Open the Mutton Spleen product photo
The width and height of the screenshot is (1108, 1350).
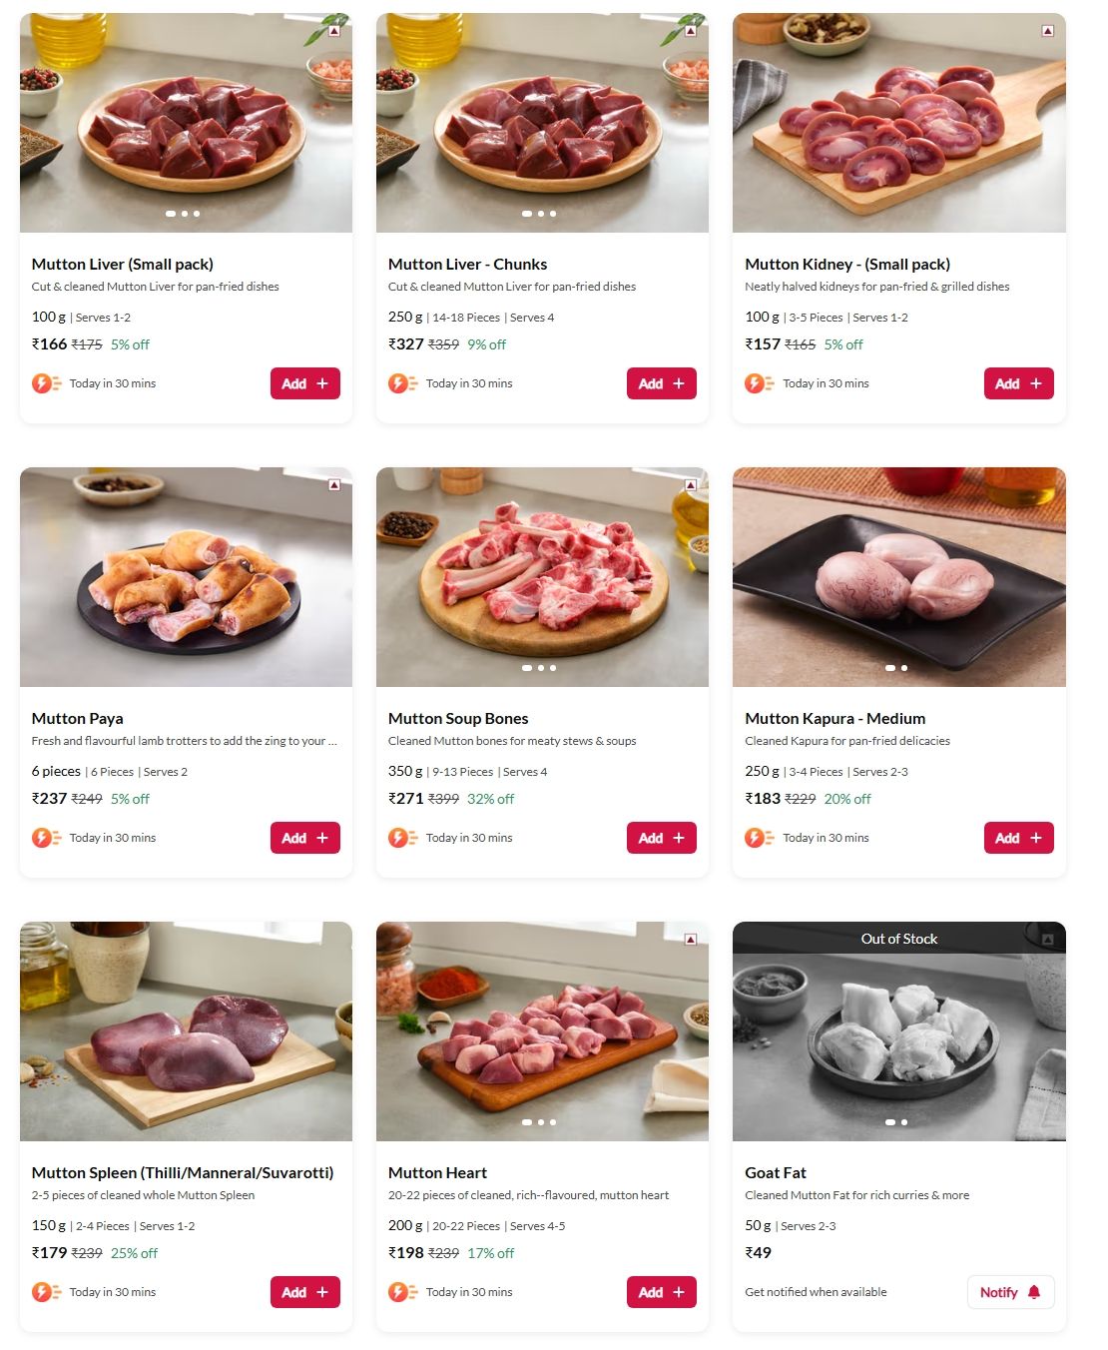[x=186, y=1031]
